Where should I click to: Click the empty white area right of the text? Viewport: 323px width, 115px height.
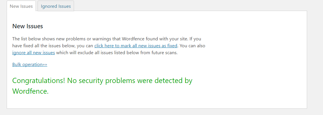255,60
